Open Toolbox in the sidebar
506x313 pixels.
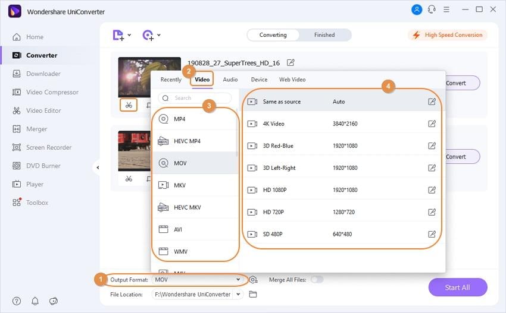[x=30, y=203]
